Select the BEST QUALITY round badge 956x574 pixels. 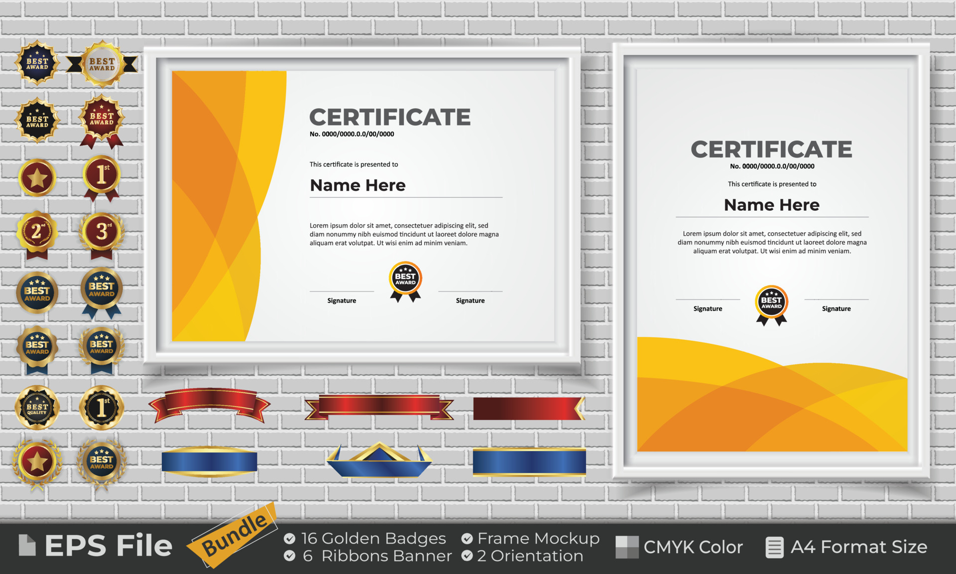(x=37, y=408)
